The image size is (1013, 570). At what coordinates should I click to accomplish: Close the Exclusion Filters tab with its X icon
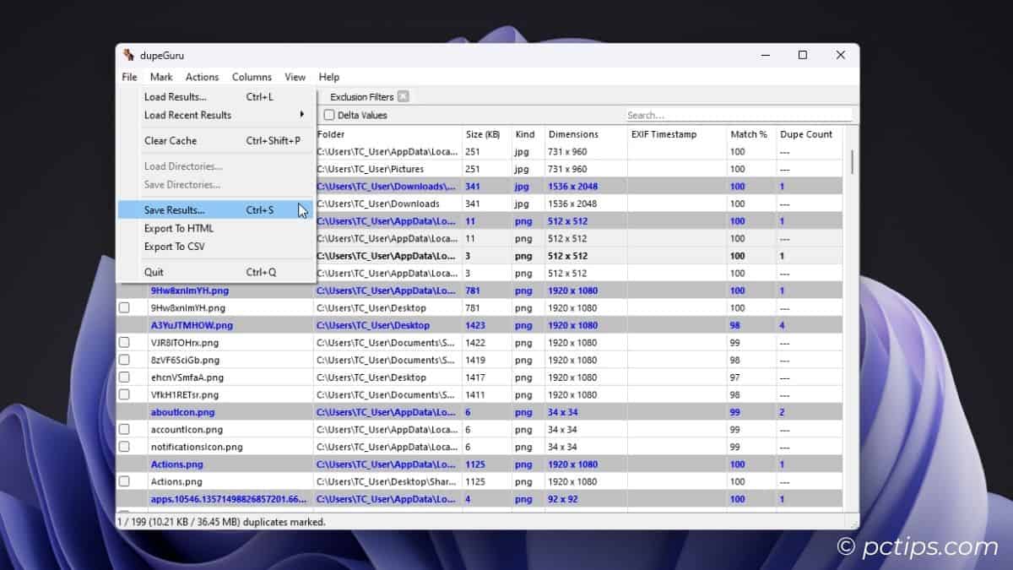tap(404, 96)
